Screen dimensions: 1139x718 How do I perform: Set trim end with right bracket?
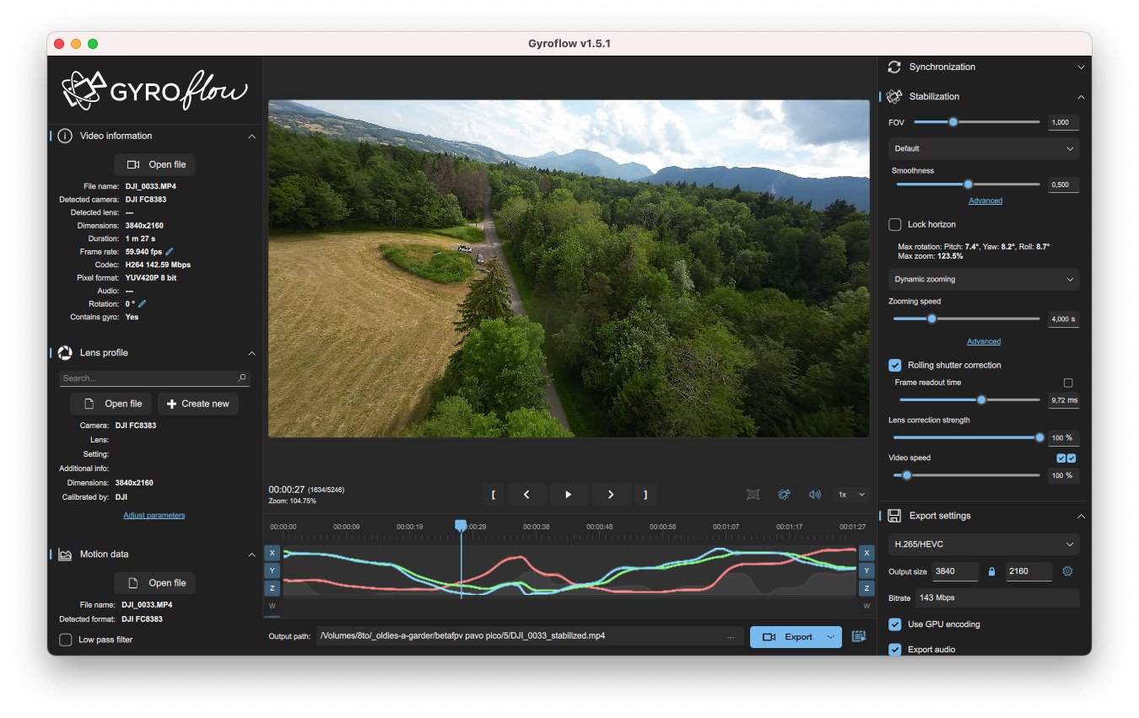645,495
